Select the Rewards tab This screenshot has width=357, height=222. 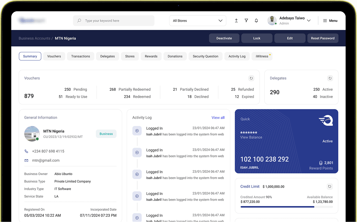[151, 56]
